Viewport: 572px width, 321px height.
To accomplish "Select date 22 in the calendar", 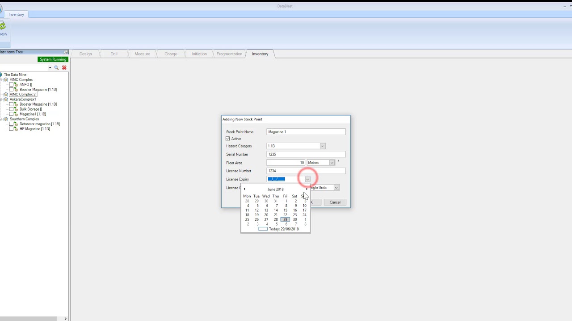I will [285, 215].
